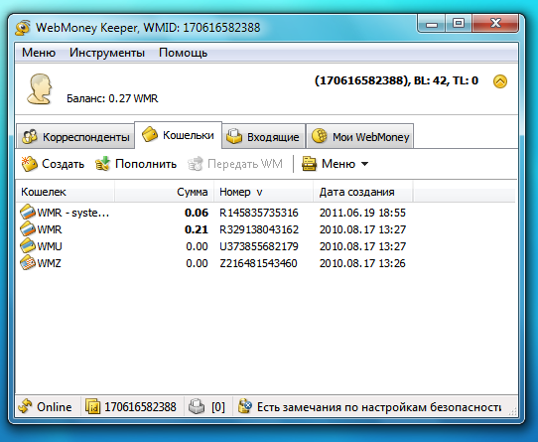
Task: Click the status bar WMID id icon
Action: (92, 406)
